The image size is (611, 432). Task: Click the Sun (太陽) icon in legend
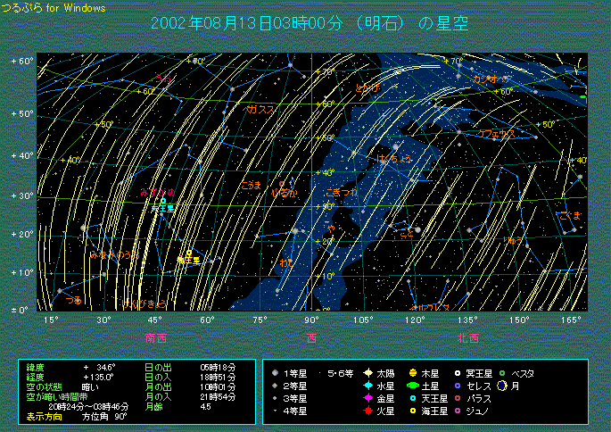coord(367,372)
